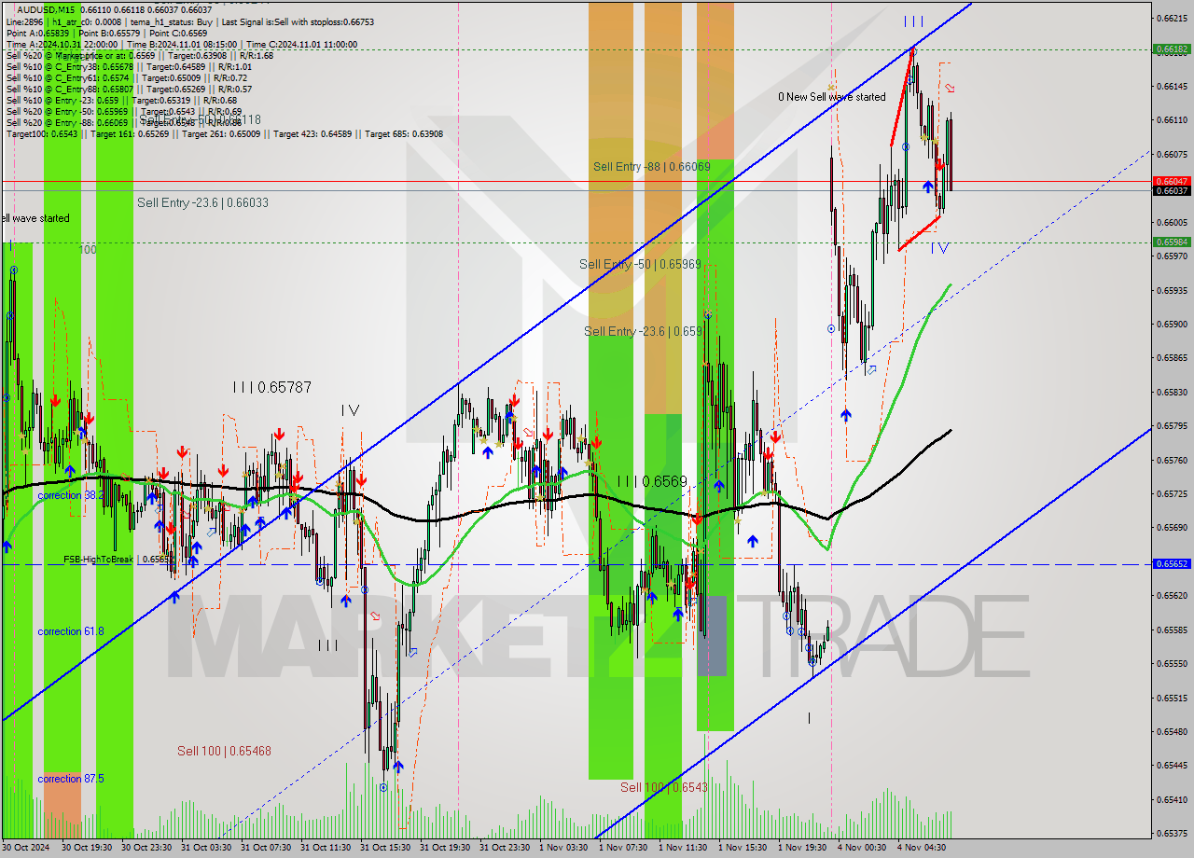Click the green 0.65984 price tag on the axis
The height and width of the screenshot is (858, 1194).
click(x=1172, y=242)
